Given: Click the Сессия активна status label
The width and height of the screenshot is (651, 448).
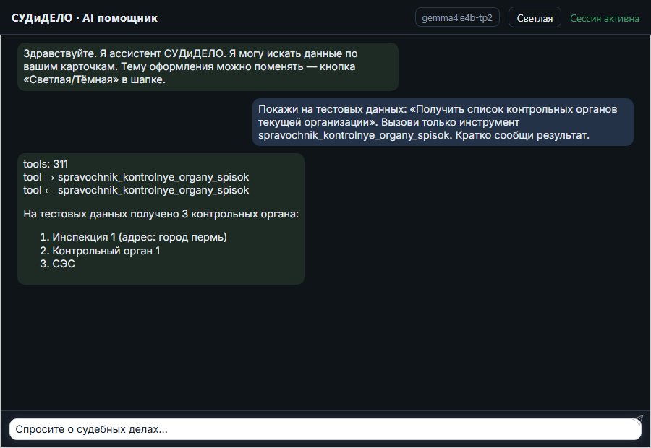Looking at the screenshot, I should coord(605,18).
